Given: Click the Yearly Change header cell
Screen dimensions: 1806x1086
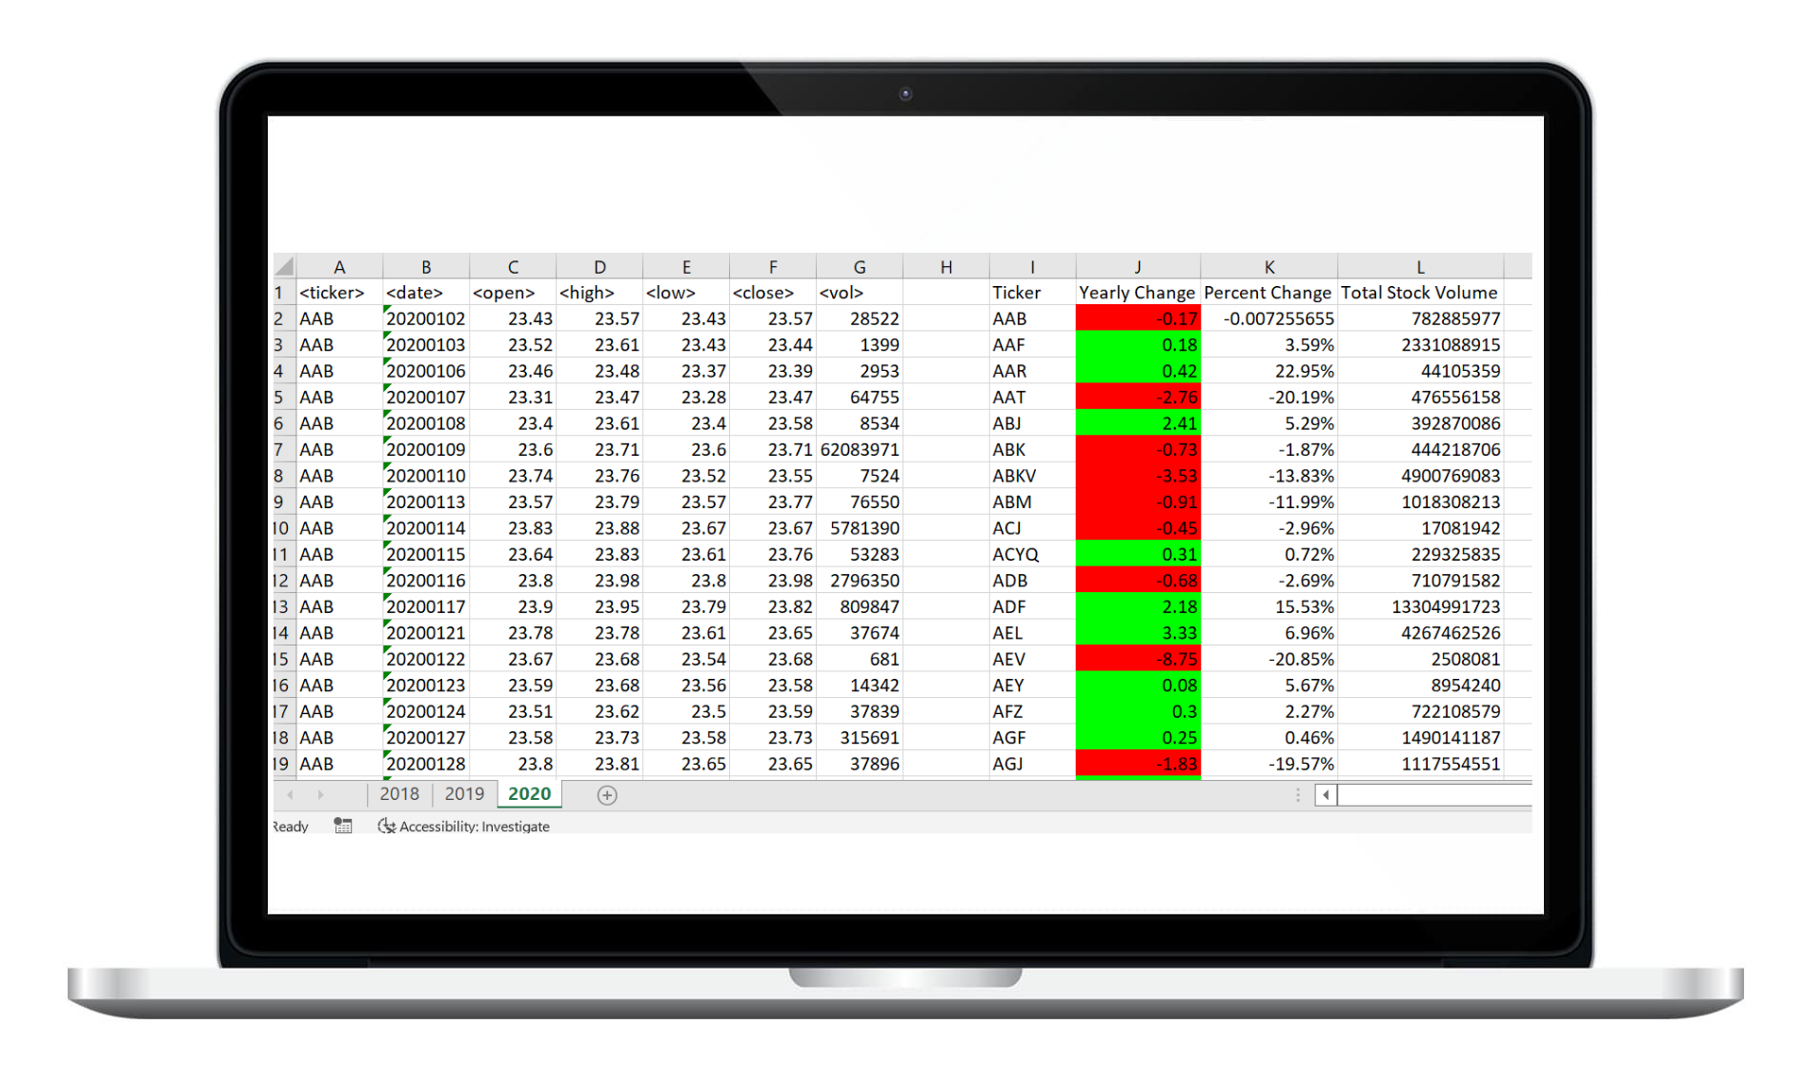Looking at the screenshot, I should (1137, 293).
